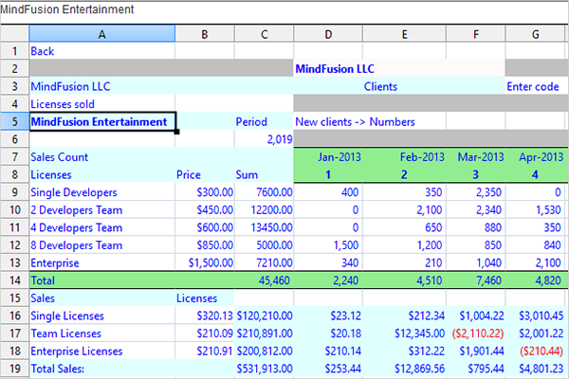Image resolution: width=569 pixels, height=379 pixels.
Task: Select column E header
Action: 404,34
